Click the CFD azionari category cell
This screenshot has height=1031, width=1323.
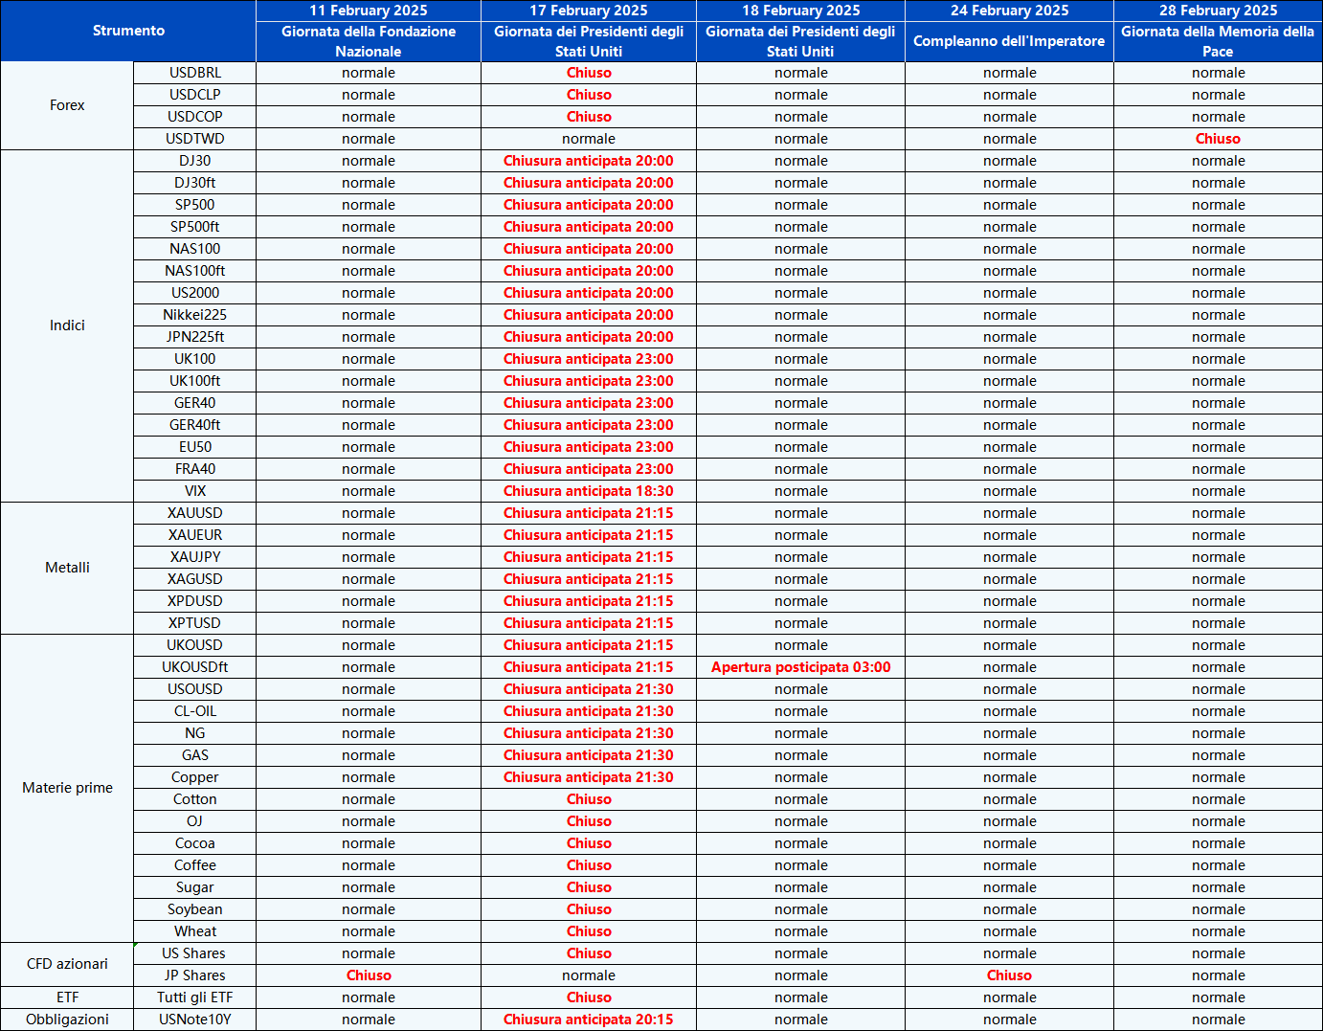[x=67, y=964]
